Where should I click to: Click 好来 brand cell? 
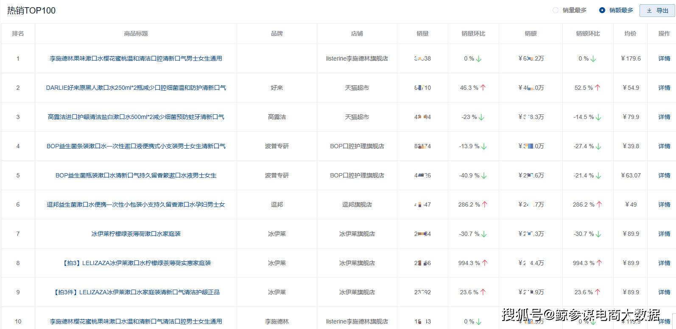pos(277,88)
